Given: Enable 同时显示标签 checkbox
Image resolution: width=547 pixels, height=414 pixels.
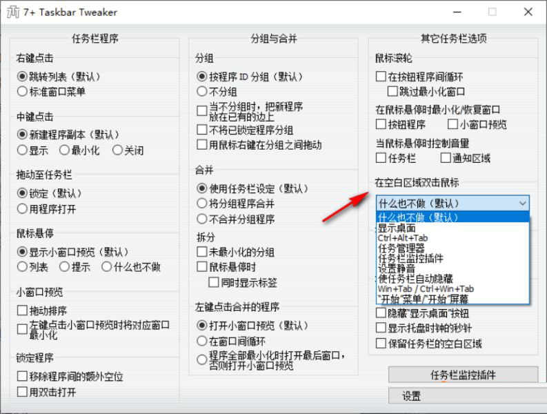Looking at the screenshot, I should point(214,282).
